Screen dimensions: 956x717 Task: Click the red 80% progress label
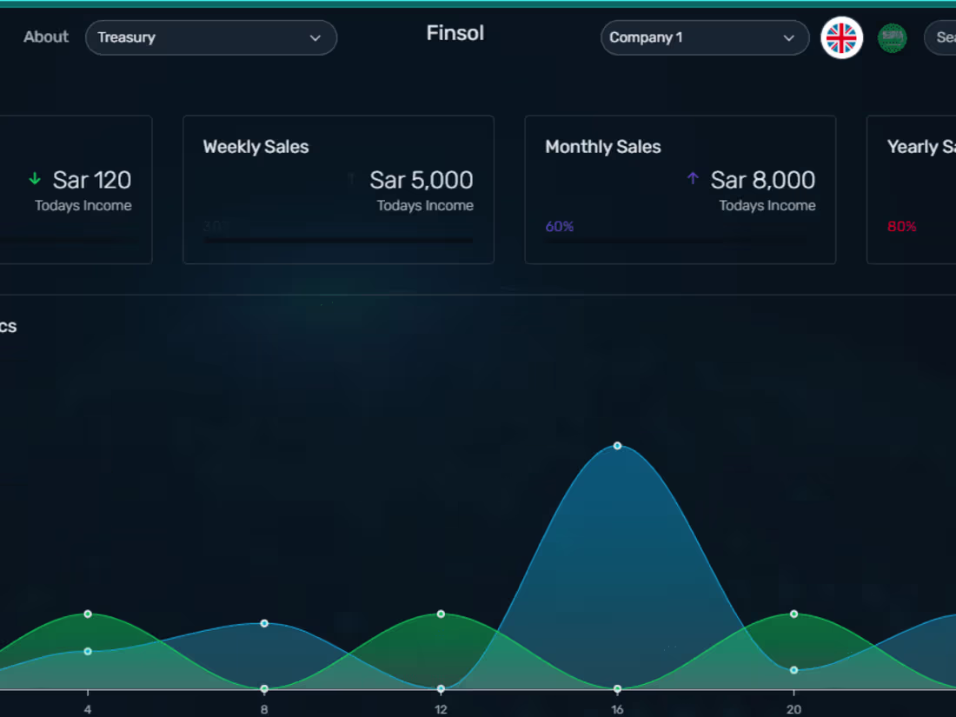pyautogui.click(x=902, y=227)
